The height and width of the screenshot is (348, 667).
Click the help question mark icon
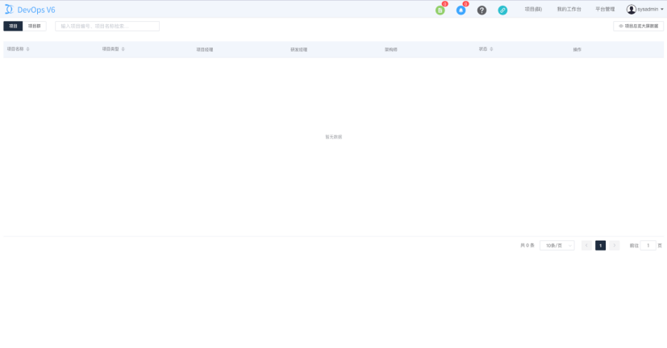coord(481,10)
